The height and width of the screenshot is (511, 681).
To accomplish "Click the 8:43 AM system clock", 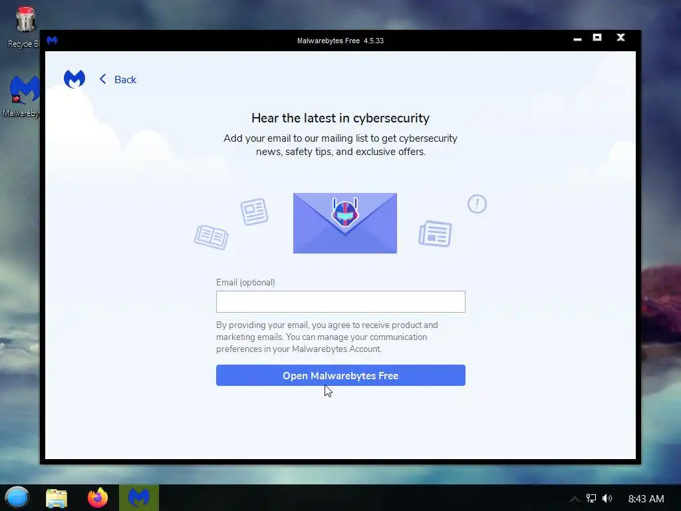I will click(x=646, y=499).
